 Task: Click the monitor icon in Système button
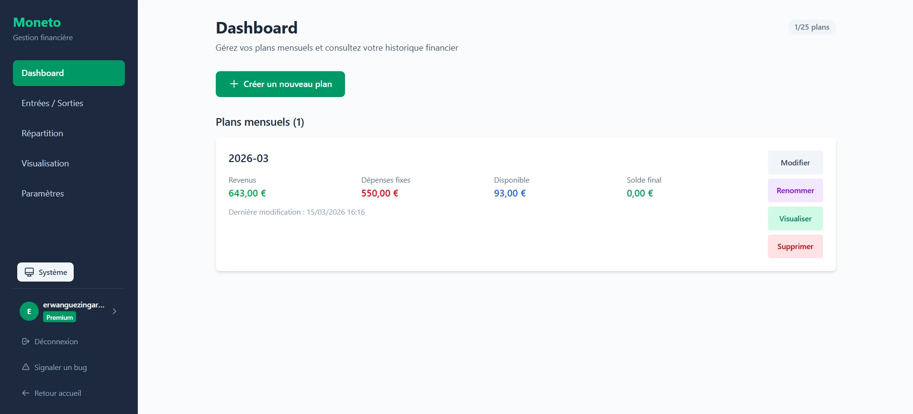tap(29, 272)
